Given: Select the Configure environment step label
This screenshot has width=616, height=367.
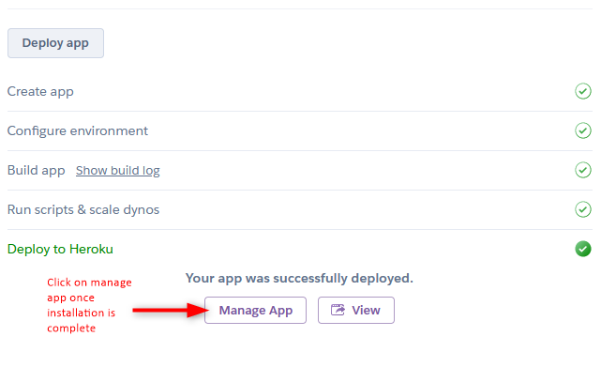Looking at the screenshot, I should 78,131.
